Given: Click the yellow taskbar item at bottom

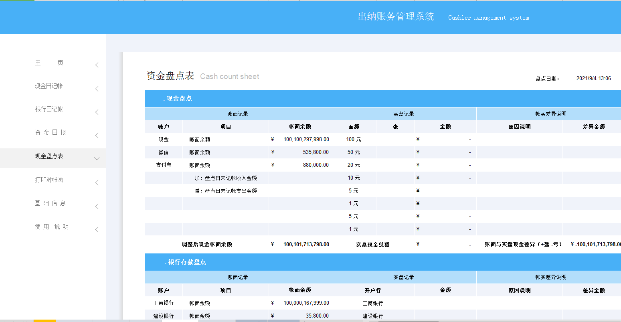Looking at the screenshot, I should point(44,320).
